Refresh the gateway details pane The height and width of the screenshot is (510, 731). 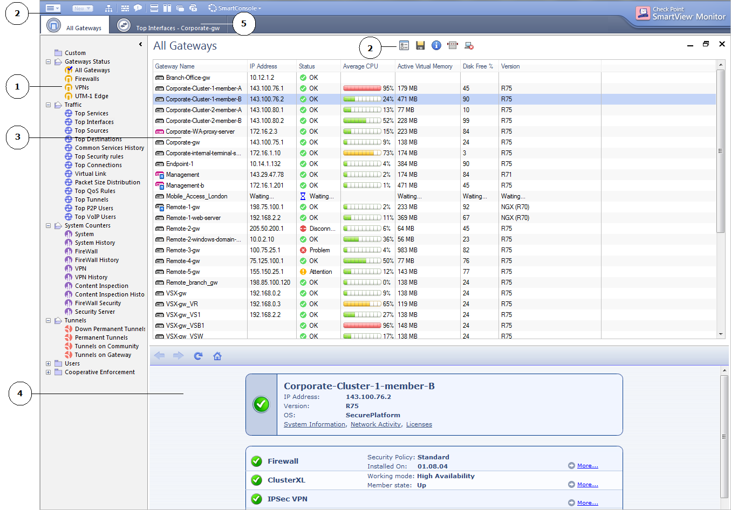tap(198, 356)
